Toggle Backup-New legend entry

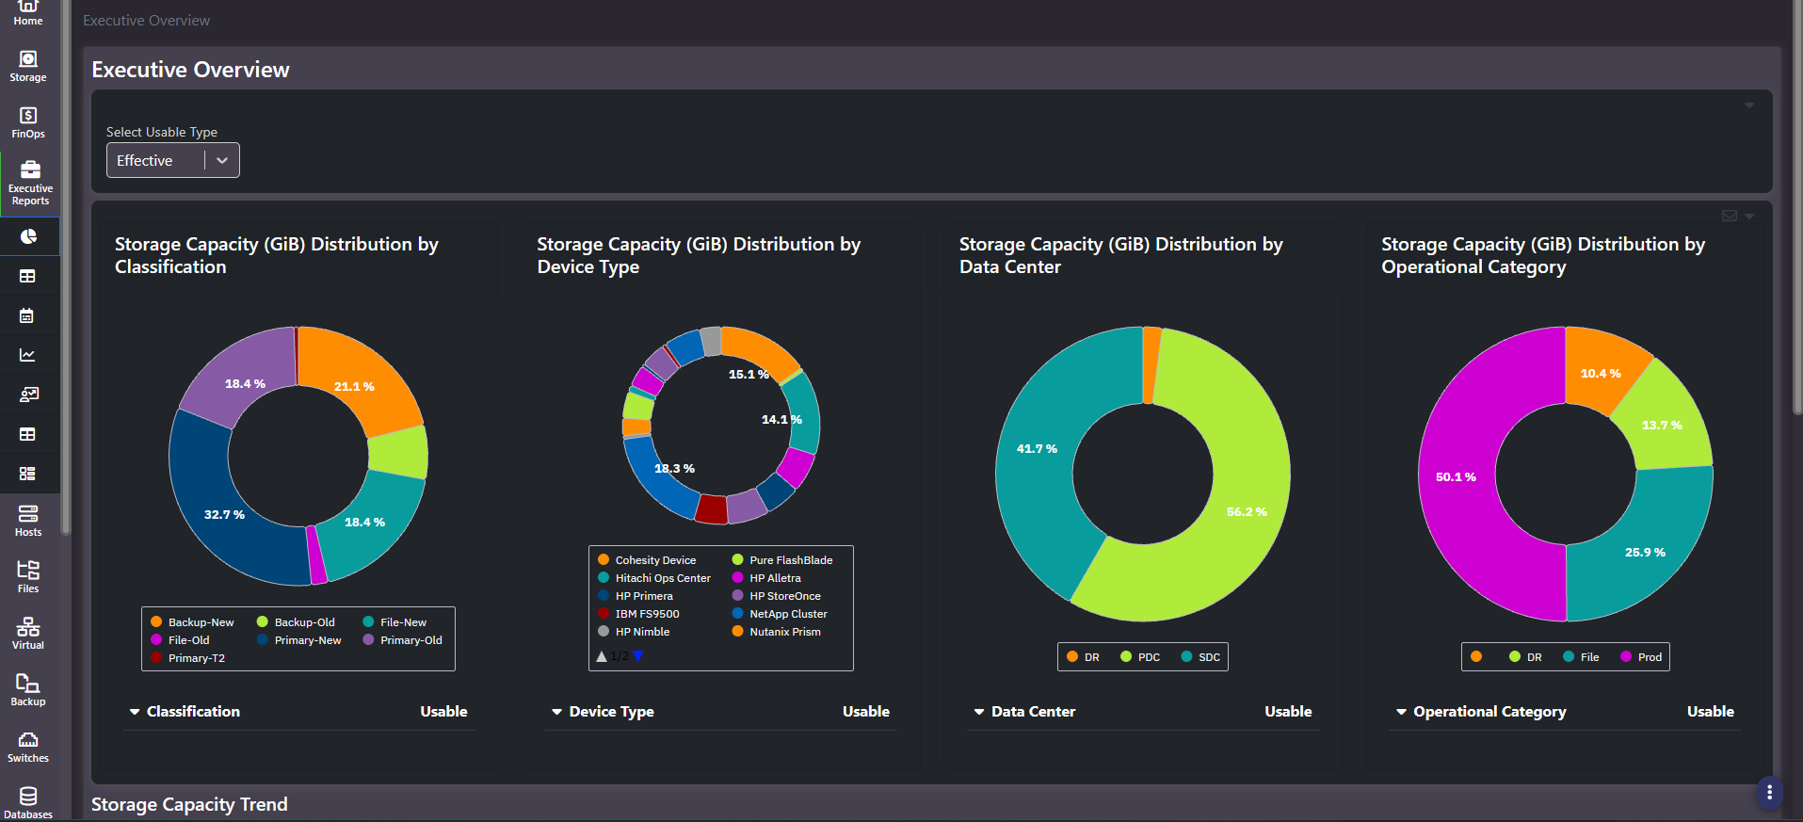pos(192,622)
